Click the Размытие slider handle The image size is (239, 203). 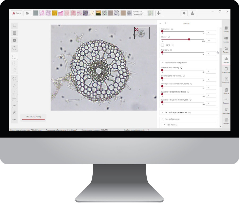(x=162, y=31)
